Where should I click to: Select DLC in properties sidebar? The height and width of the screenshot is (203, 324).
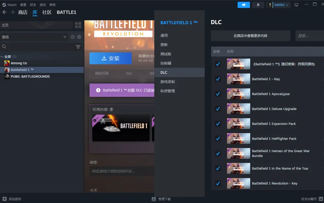click(179, 73)
